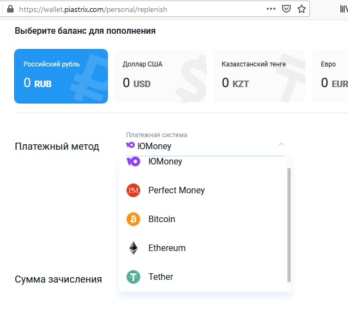Click the ЮMoney purple logo in list
The image size is (348, 312).
[x=133, y=161]
